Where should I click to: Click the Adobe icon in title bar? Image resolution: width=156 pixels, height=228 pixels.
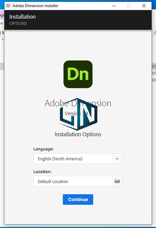click(x=8, y=6)
